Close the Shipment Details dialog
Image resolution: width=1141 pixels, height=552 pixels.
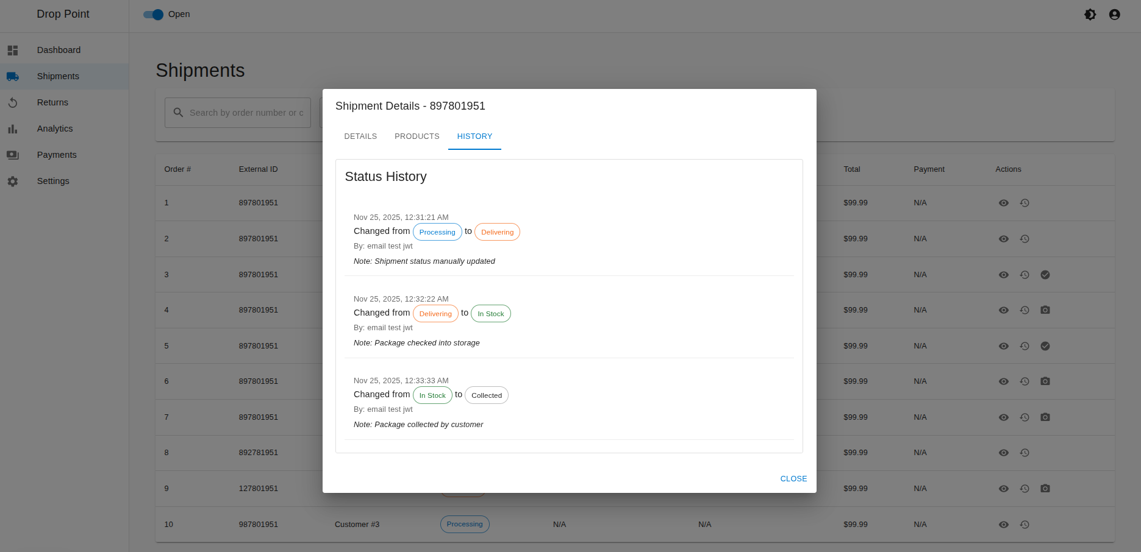tap(793, 479)
